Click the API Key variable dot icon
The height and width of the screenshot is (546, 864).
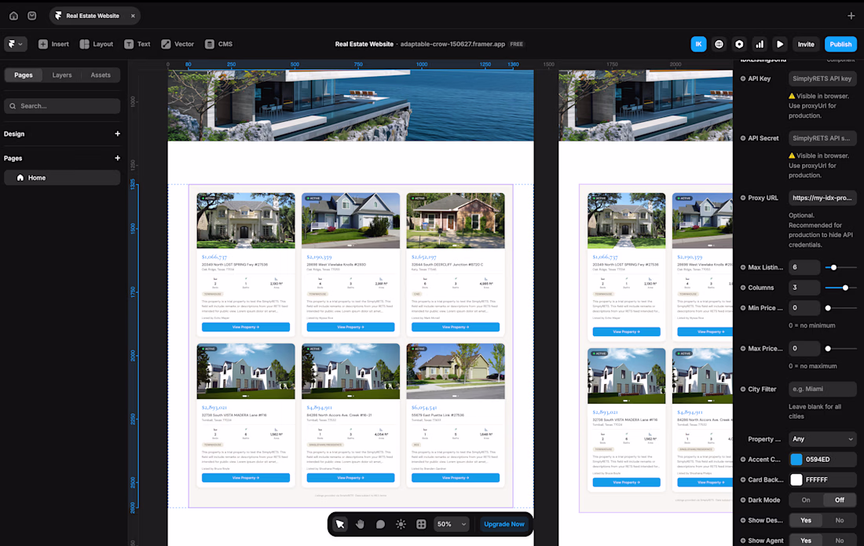coord(743,79)
